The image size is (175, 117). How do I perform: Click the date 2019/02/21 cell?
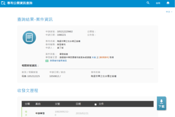82,113
